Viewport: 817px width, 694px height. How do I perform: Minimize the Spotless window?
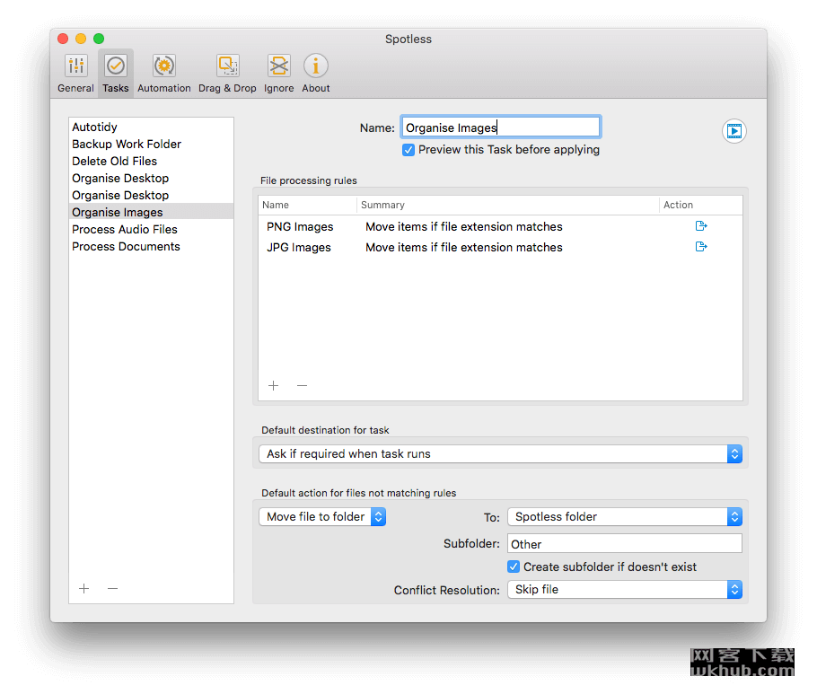81,39
